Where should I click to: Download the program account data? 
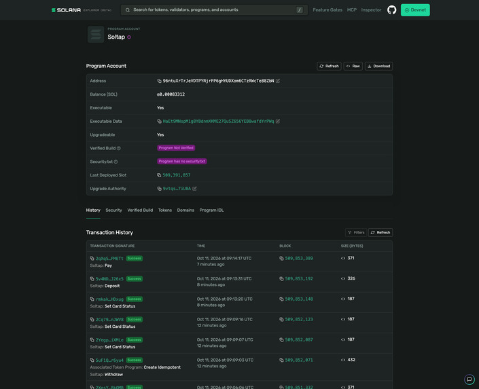379,67
